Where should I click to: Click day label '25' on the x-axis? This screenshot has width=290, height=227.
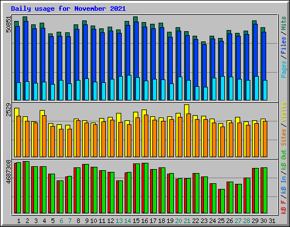point(221,221)
